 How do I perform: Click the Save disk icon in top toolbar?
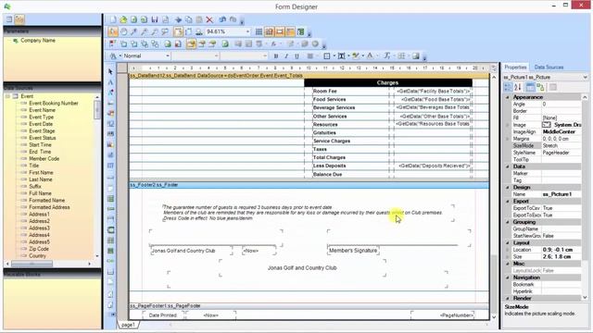(x=155, y=19)
